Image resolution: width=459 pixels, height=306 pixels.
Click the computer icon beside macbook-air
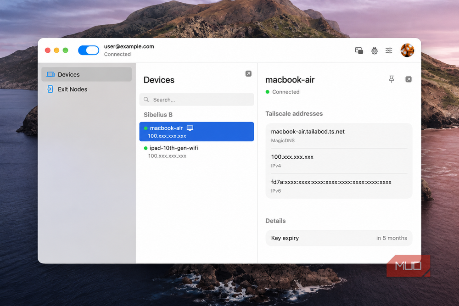click(x=190, y=128)
